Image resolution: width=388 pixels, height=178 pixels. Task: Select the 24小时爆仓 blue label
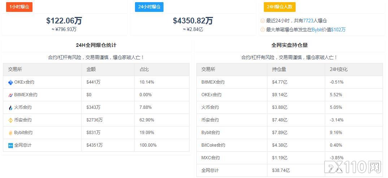(149, 7)
